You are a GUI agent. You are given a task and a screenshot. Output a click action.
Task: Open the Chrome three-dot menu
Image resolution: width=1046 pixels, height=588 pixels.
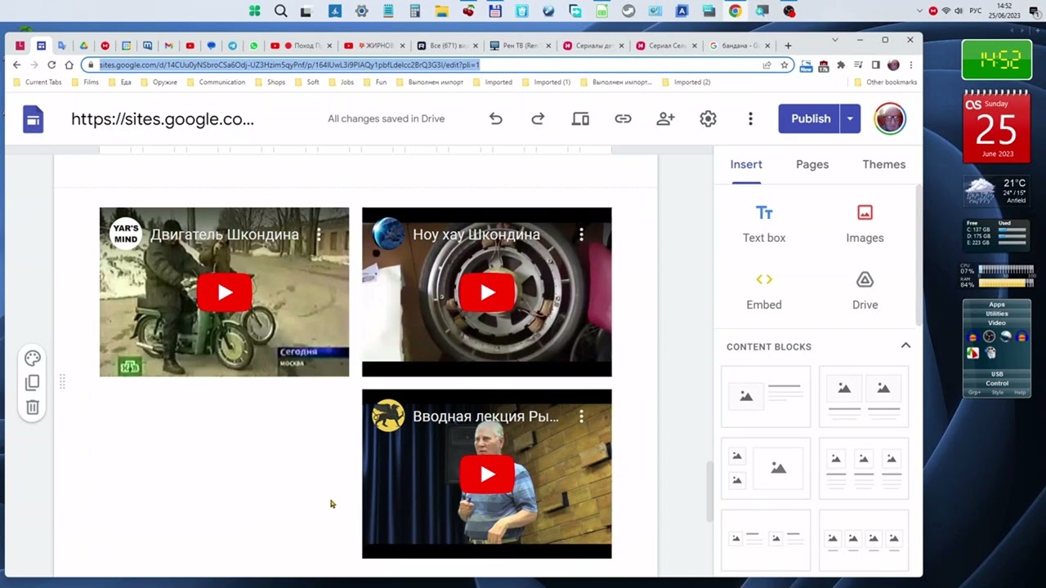pos(911,65)
